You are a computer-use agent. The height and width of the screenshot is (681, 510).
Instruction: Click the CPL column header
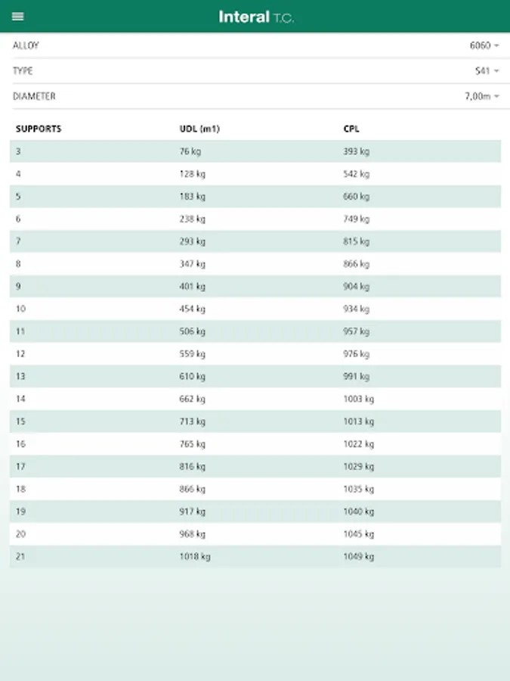pyautogui.click(x=351, y=129)
